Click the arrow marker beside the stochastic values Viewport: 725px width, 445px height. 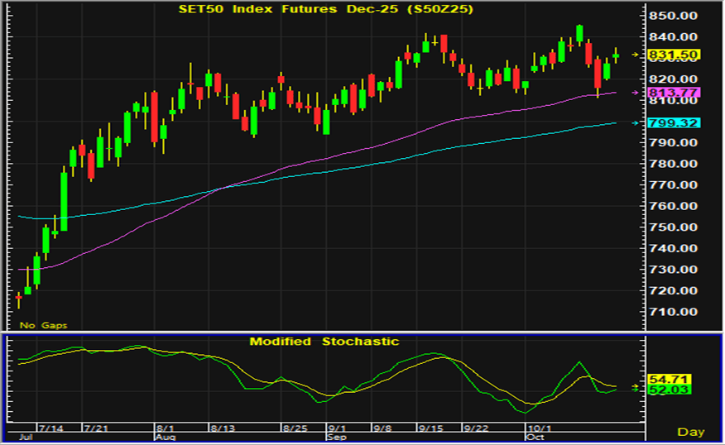(636, 386)
